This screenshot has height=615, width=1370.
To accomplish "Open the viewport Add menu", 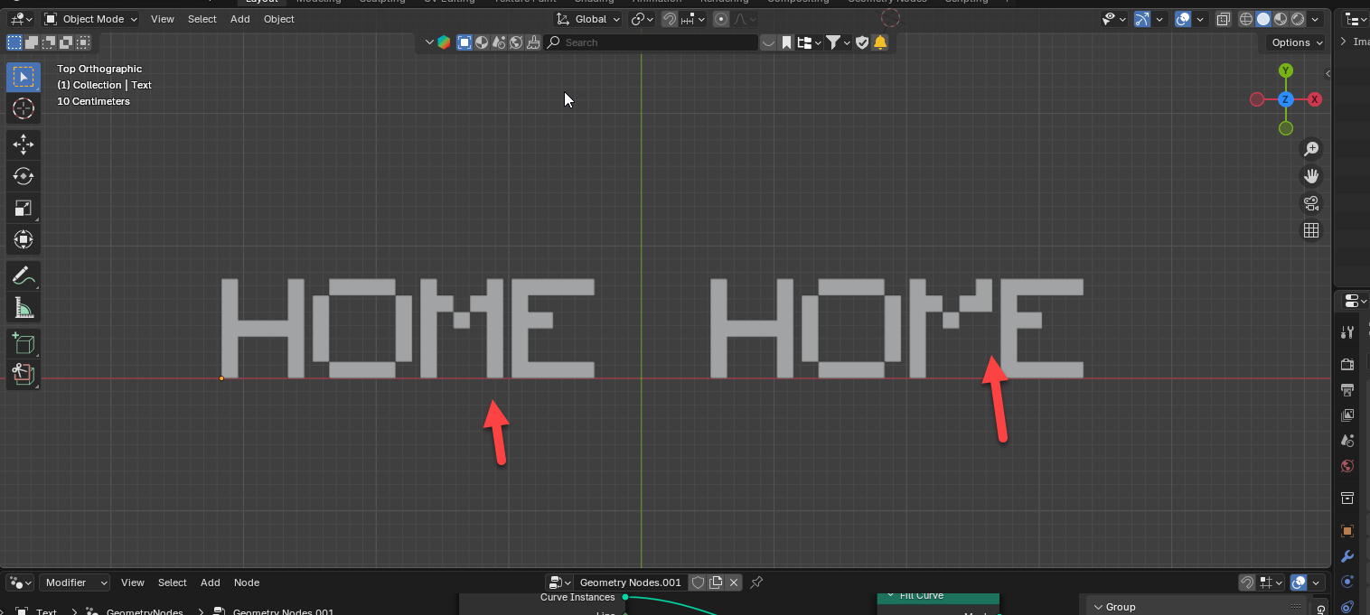I will point(239,19).
